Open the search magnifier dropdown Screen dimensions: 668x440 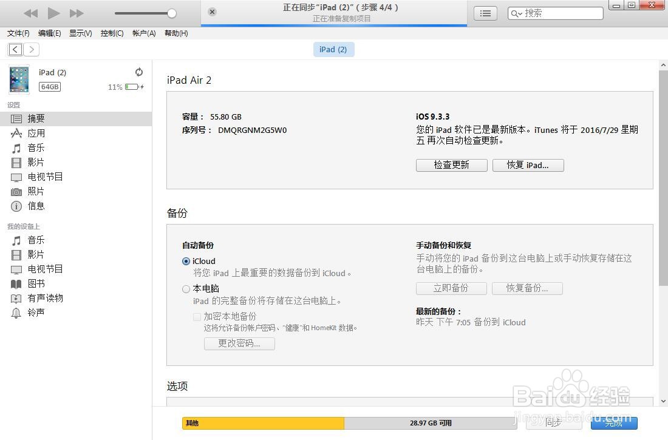click(x=516, y=13)
